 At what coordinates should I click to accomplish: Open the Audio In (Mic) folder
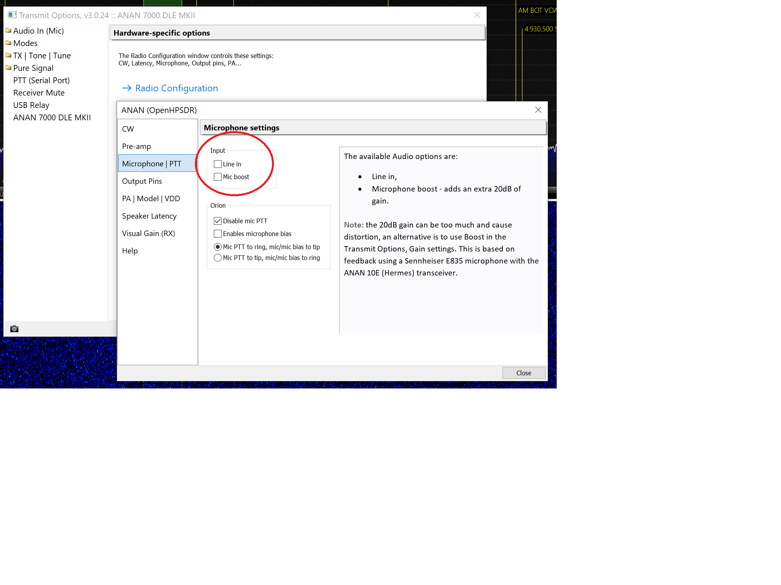(x=38, y=31)
